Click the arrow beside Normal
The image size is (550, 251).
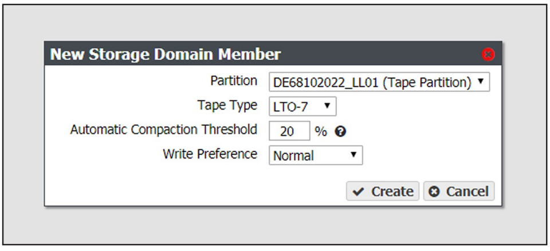click(x=353, y=154)
